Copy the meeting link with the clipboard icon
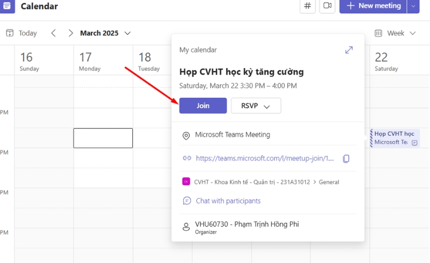The height and width of the screenshot is (263, 430). point(346,158)
